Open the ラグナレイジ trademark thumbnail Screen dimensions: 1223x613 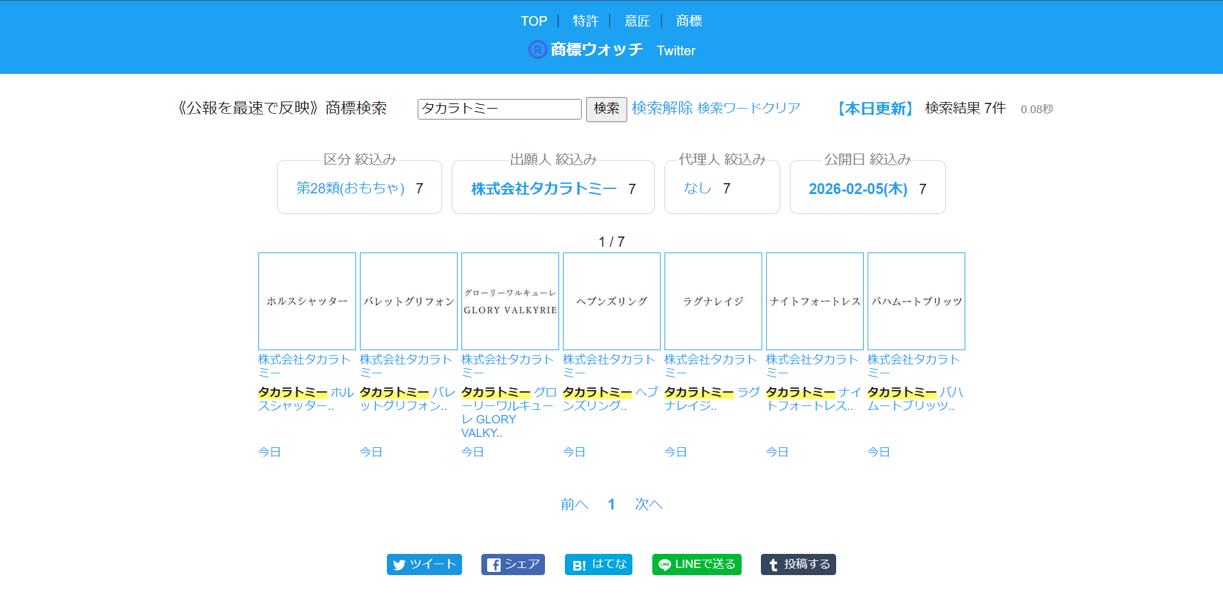pos(713,301)
